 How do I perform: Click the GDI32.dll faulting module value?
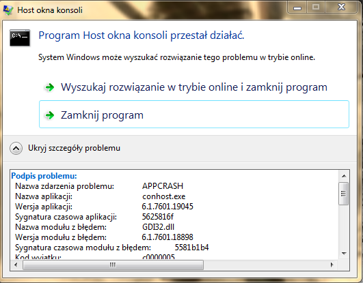[x=158, y=227]
